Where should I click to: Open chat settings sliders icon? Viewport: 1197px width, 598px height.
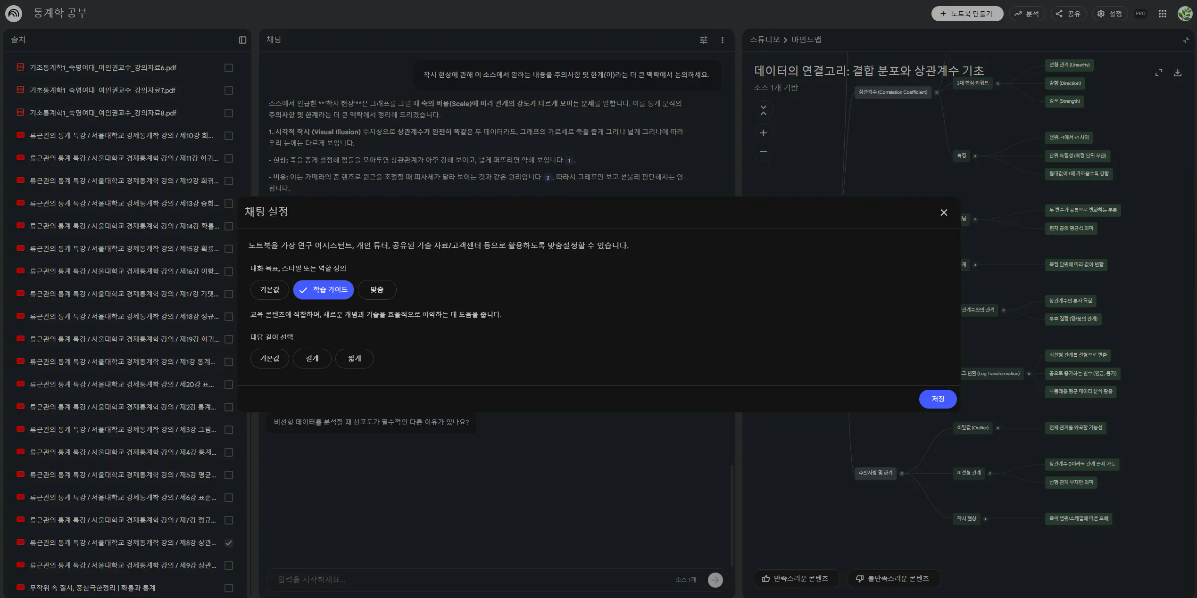point(703,40)
